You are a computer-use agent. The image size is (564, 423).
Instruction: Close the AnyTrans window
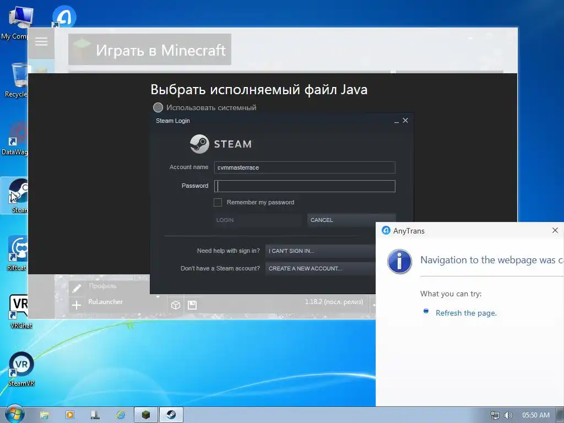pyautogui.click(x=555, y=230)
